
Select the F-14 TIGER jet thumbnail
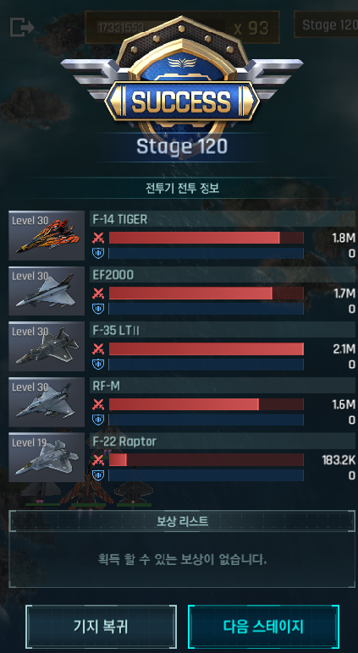[47, 235]
